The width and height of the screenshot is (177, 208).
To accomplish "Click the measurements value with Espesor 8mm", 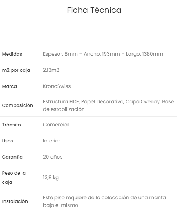I will [x=103, y=54].
